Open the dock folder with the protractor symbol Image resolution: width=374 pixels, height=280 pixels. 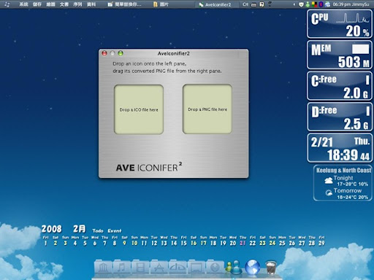pos(178,268)
